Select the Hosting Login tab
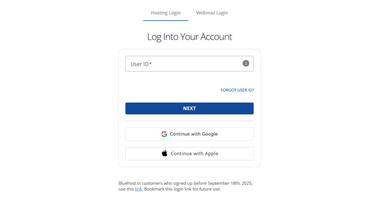Image resolution: width=373 pixels, height=201 pixels. coord(166,13)
